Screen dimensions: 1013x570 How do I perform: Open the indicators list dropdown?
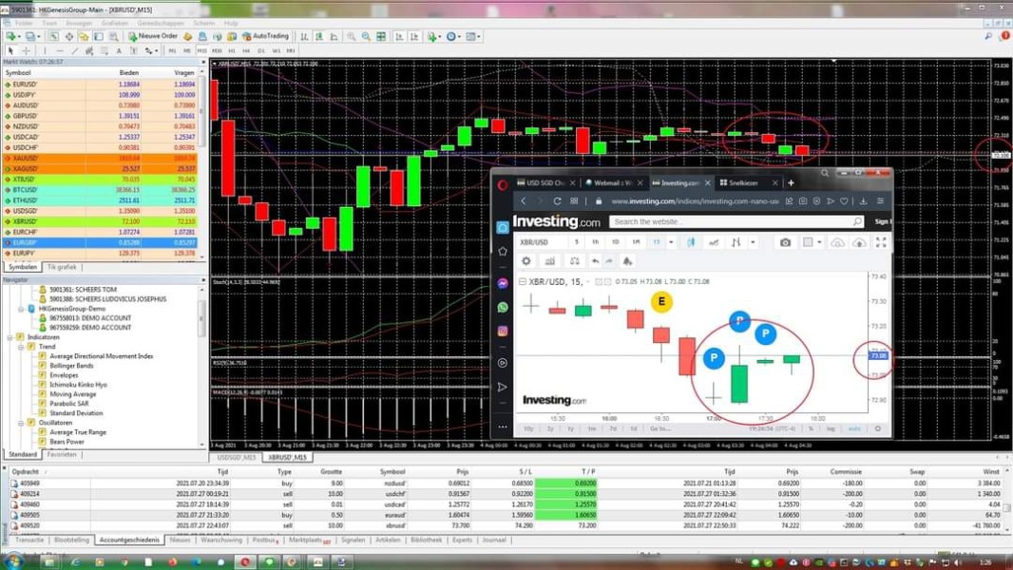point(433,37)
